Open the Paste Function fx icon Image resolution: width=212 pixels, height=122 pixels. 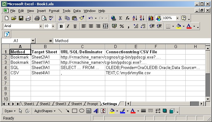(x=128, y=18)
